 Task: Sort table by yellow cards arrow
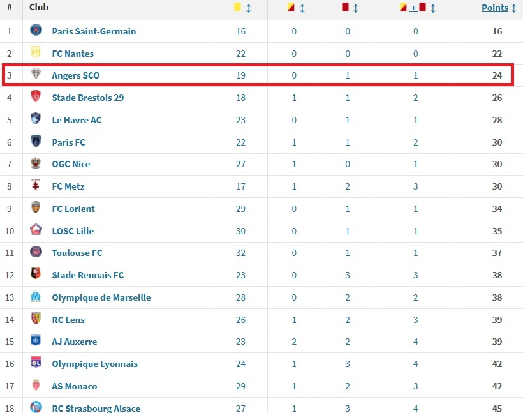[x=249, y=8]
